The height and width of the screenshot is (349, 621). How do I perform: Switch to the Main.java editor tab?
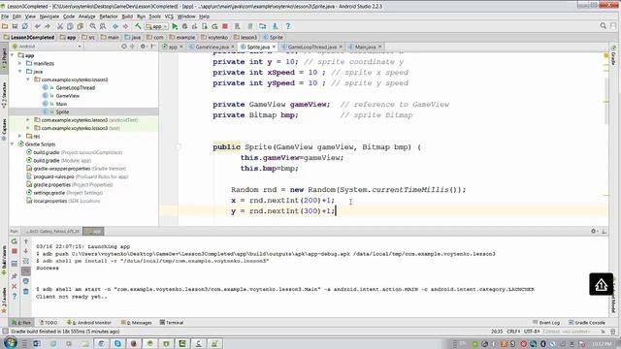tap(365, 47)
